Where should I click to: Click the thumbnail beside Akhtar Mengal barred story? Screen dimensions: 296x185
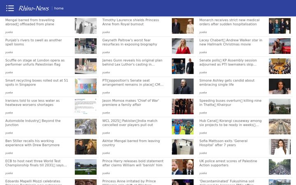tap(183, 147)
